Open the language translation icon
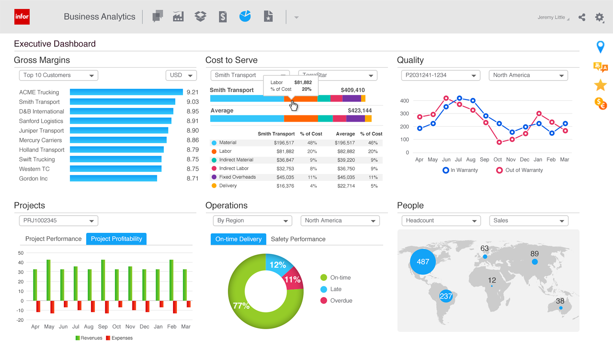613x345 pixels. [600, 66]
